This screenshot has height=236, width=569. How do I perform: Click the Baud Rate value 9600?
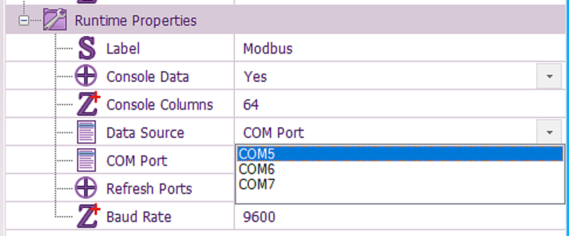[x=259, y=217]
